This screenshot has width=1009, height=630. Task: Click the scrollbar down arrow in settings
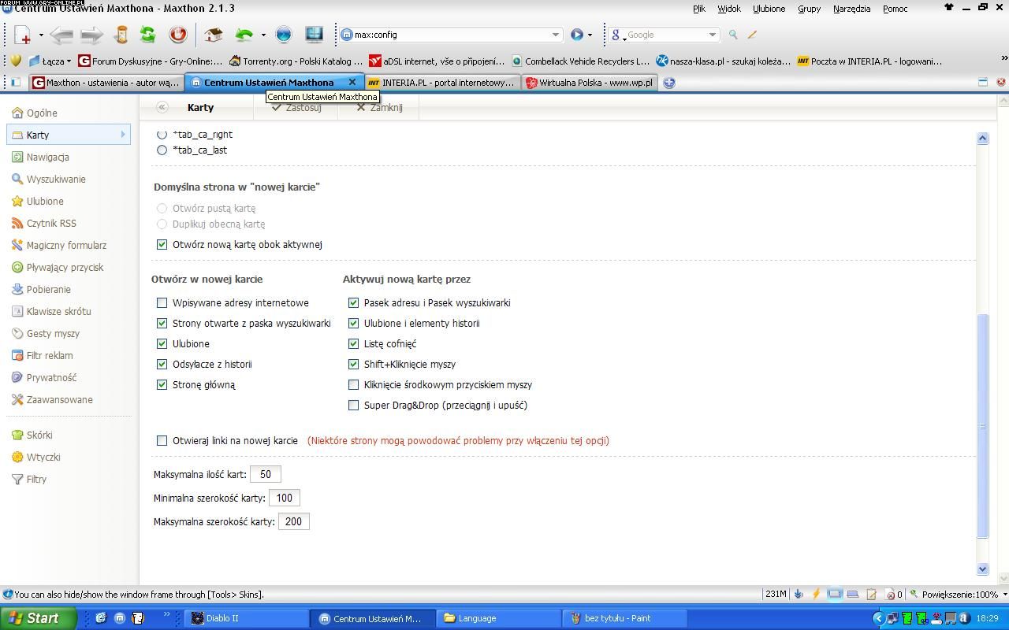click(x=982, y=569)
